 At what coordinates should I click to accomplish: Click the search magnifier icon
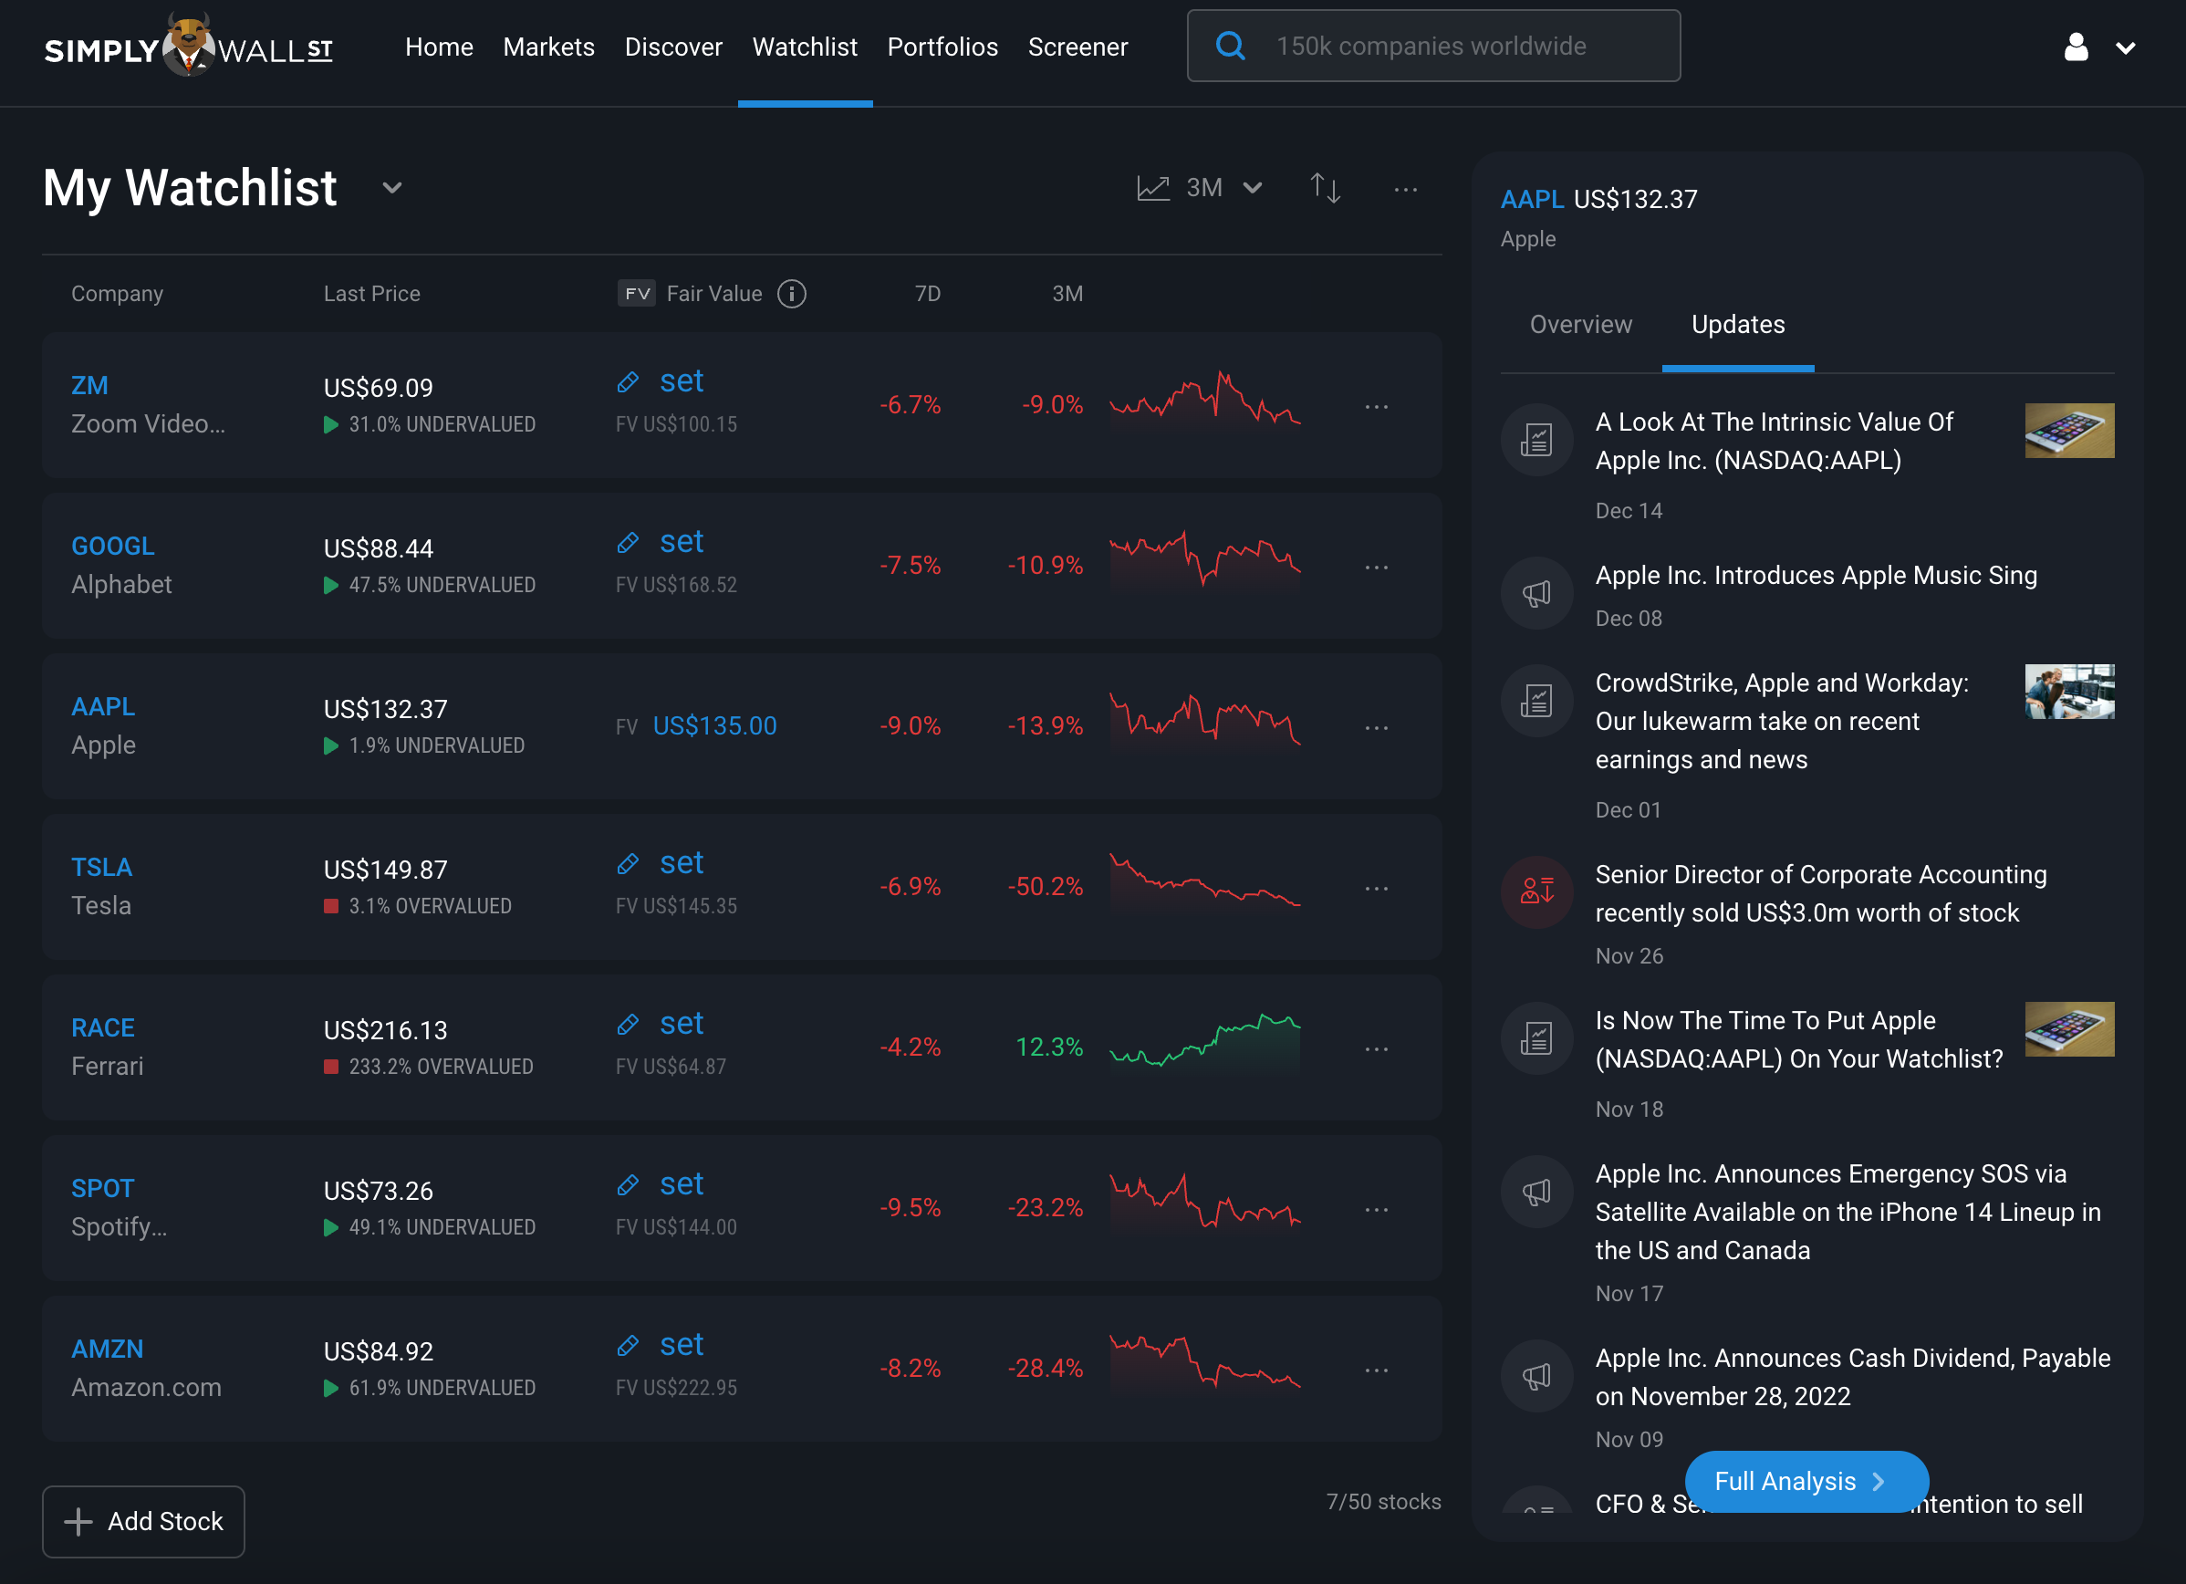pyautogui.click(x=1230, y=46)
